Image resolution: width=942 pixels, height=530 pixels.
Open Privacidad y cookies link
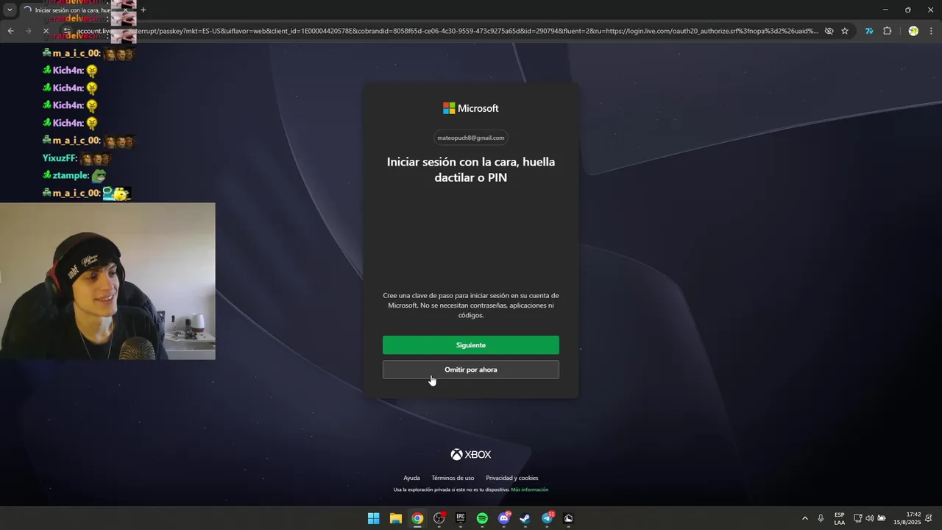click(512, 478)
